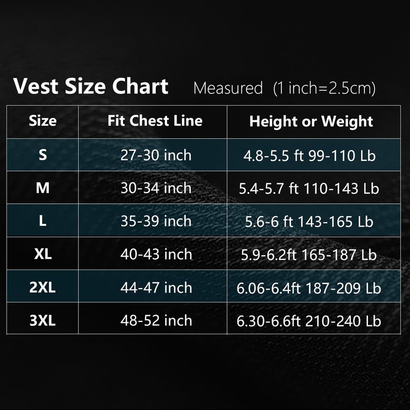Click the 6.30-6.6ft 210-240 Lb cell
Image resolution: width=410 pixels, height=410 pixels.
pos(309,321)
